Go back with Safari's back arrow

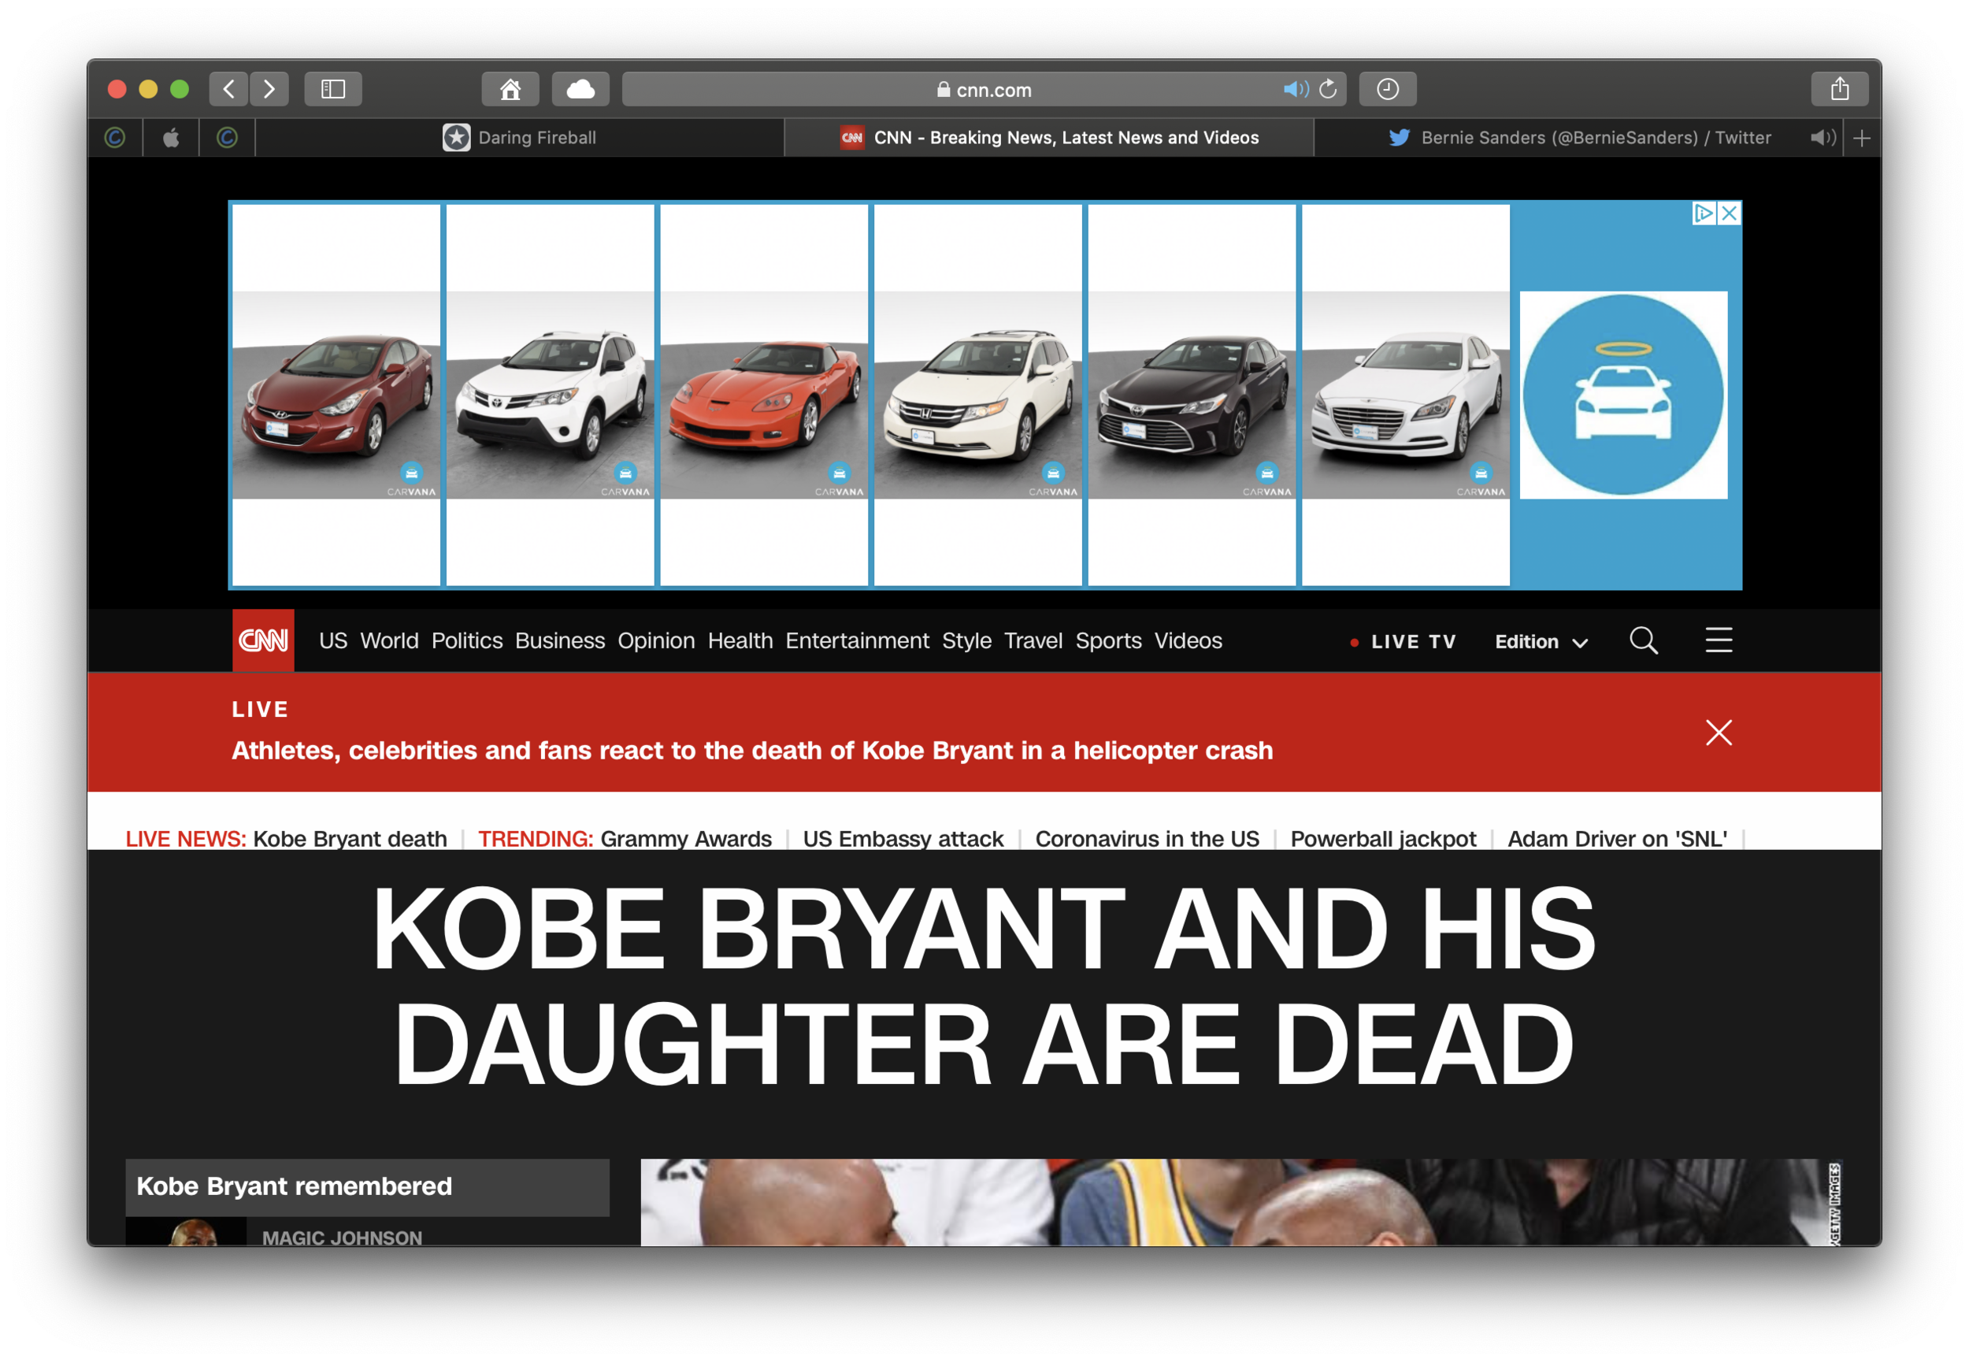tap(228, 89)
